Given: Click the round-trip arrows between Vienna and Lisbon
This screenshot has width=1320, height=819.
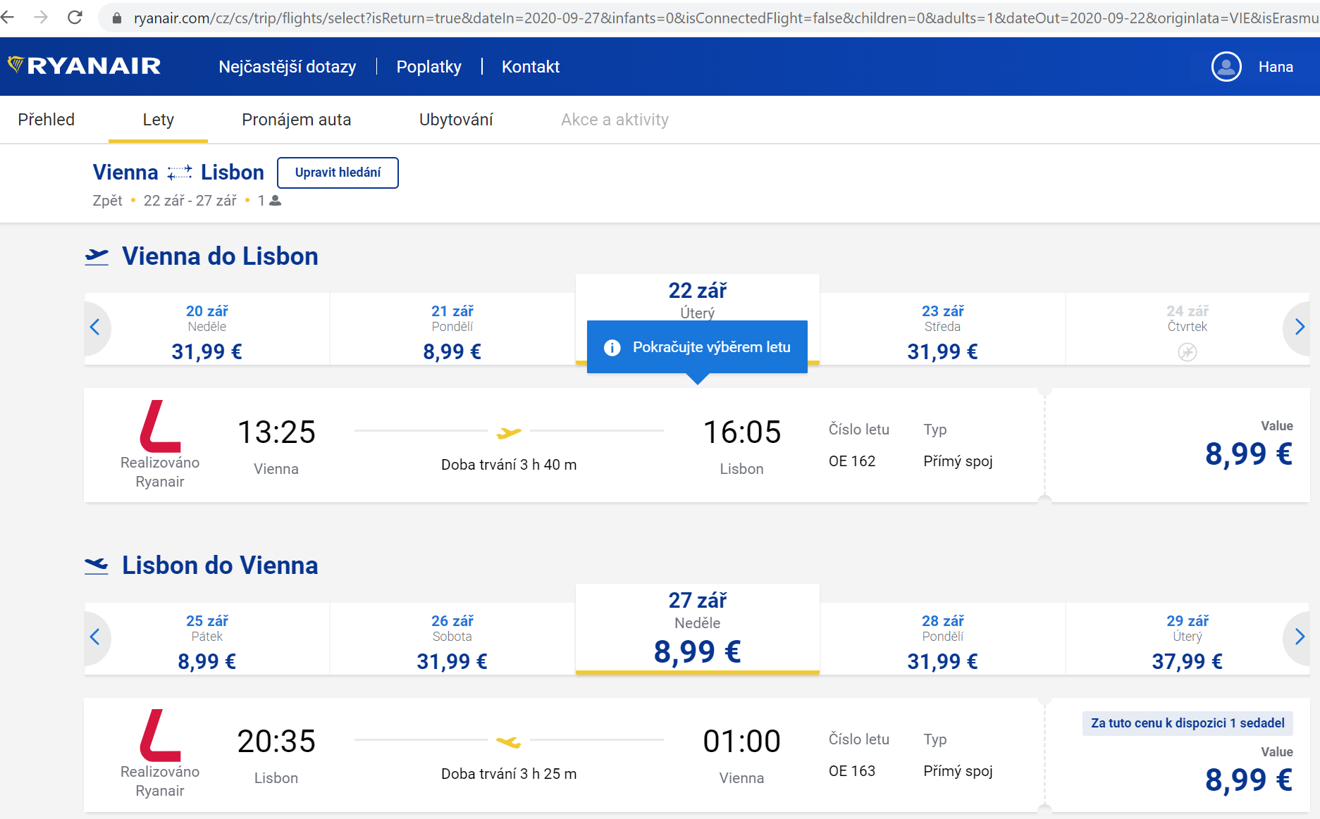Looking at the screenshot, I should 180,173.
